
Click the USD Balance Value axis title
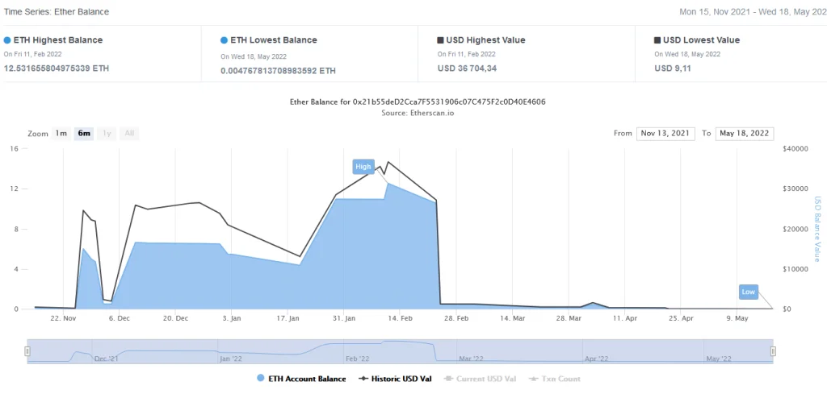(818, 229)
